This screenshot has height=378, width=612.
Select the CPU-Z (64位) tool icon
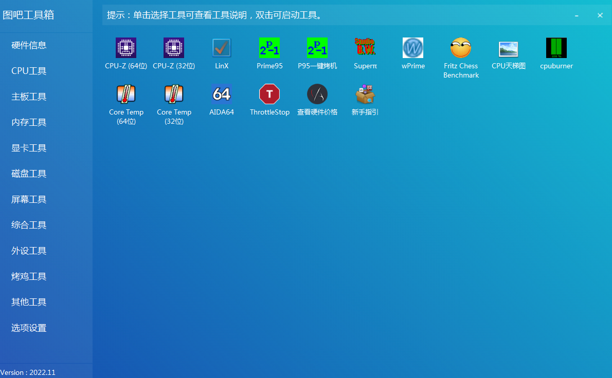(125, 48)
